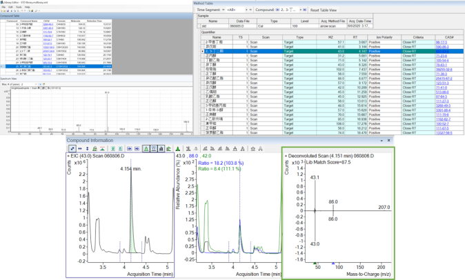Open Max # of panes dropdown in Spectrum View
Viewport: 465px width, 280px height.
(x=36, y=84)
